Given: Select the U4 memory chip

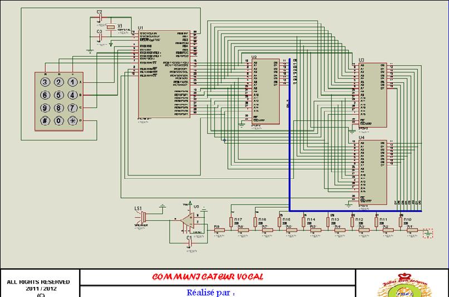Looking at the screenshot, I should [373, 172].
